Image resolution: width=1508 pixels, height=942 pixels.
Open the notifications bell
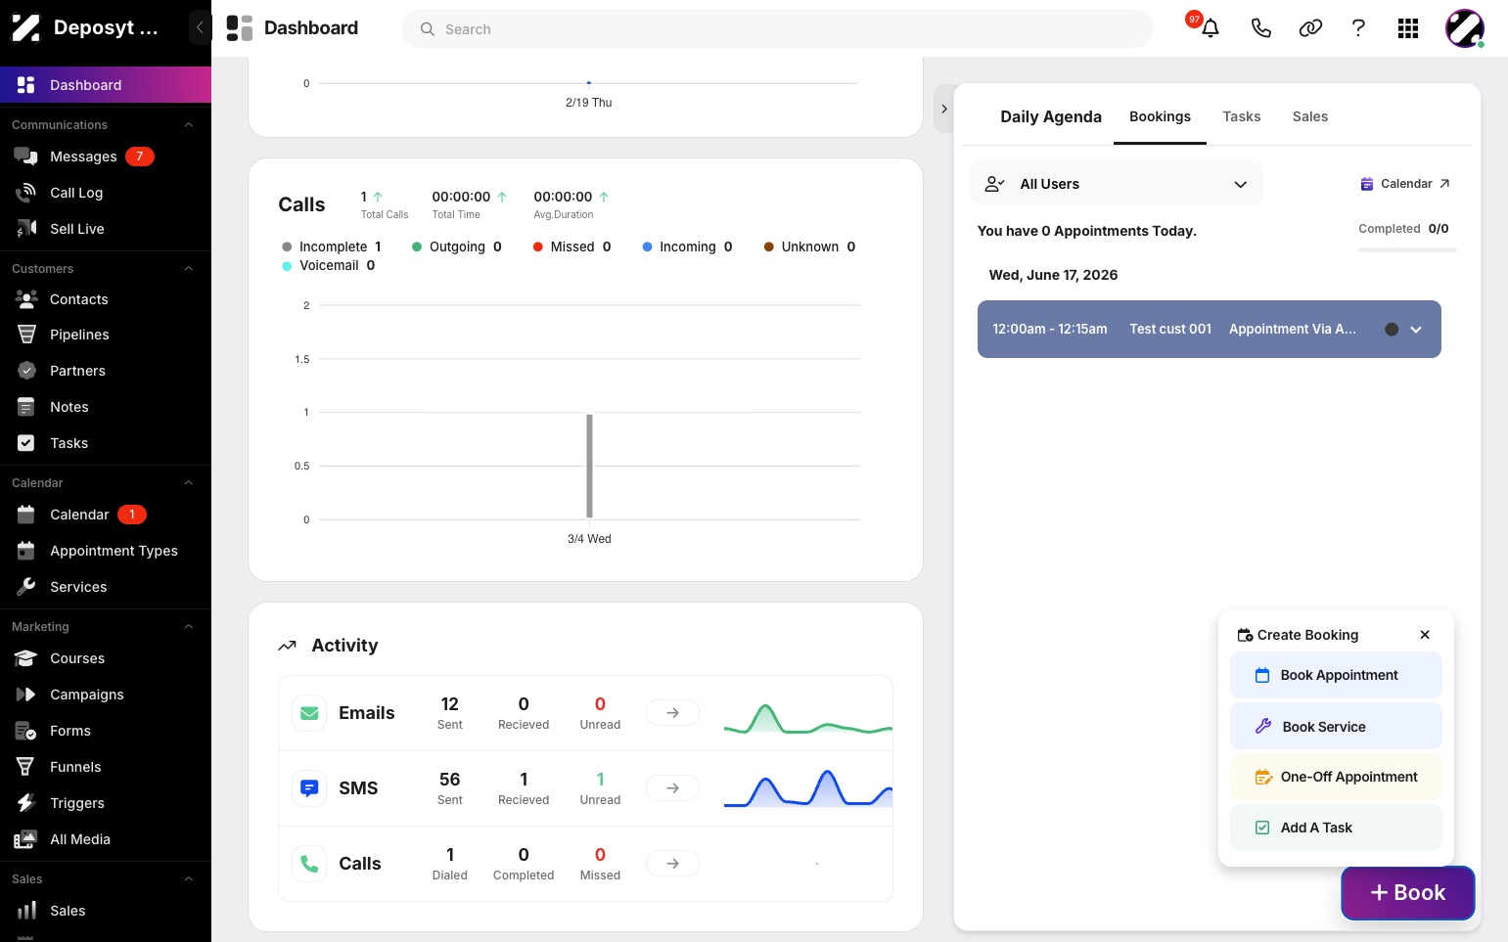pyautogui.click(x=1211, y=28)
